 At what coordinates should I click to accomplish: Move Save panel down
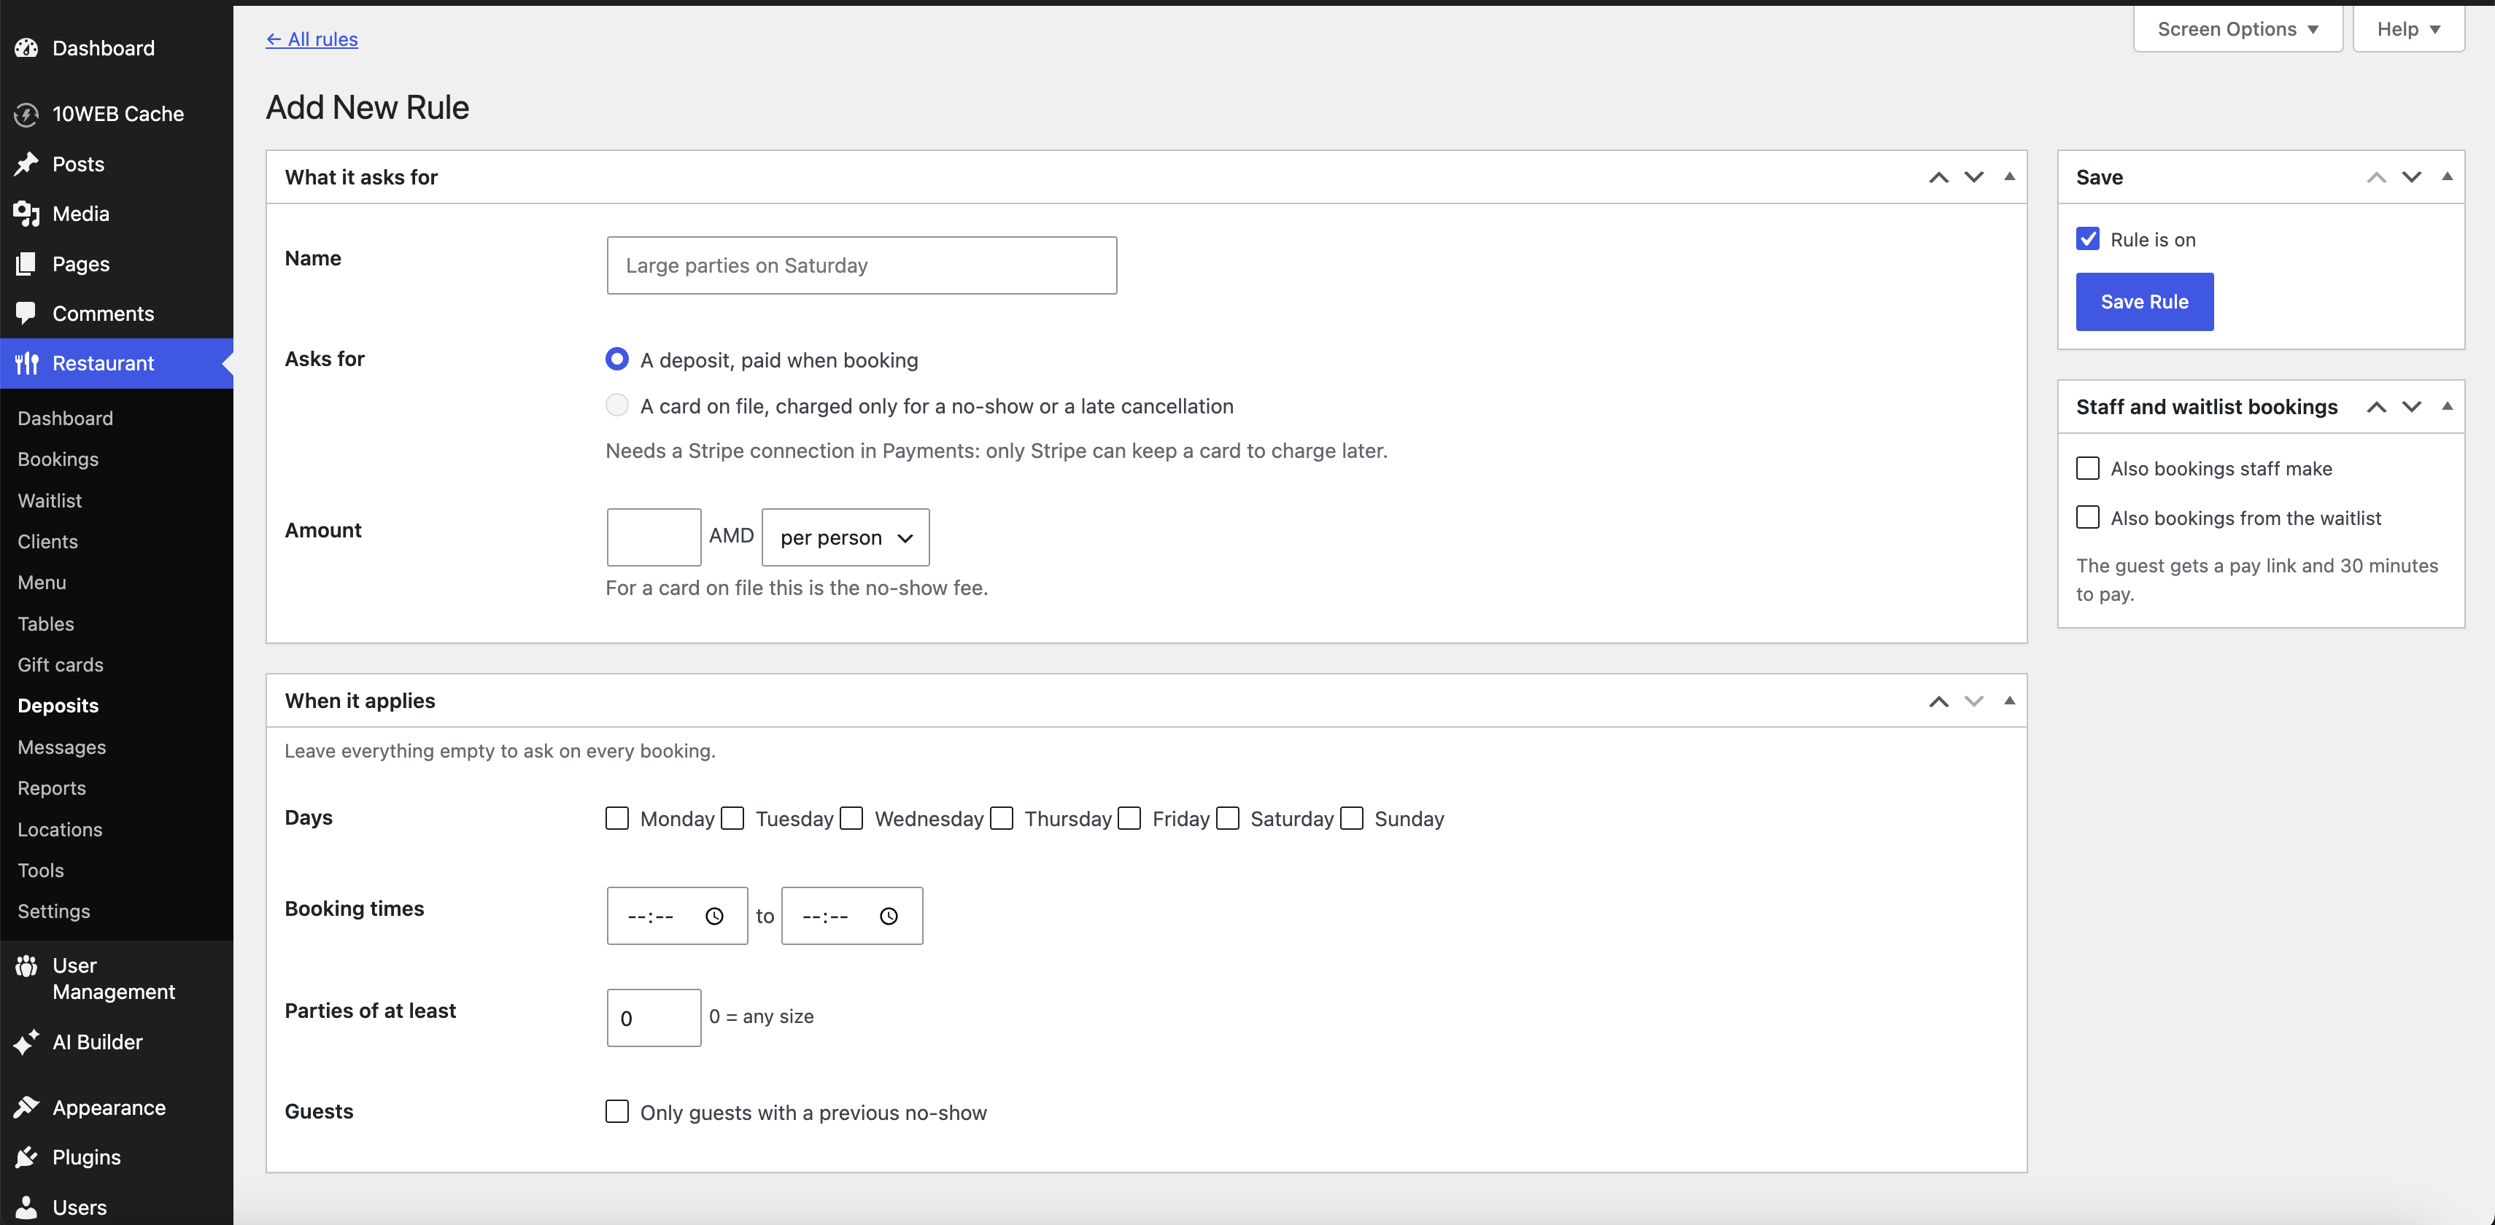pos(2412,177)
